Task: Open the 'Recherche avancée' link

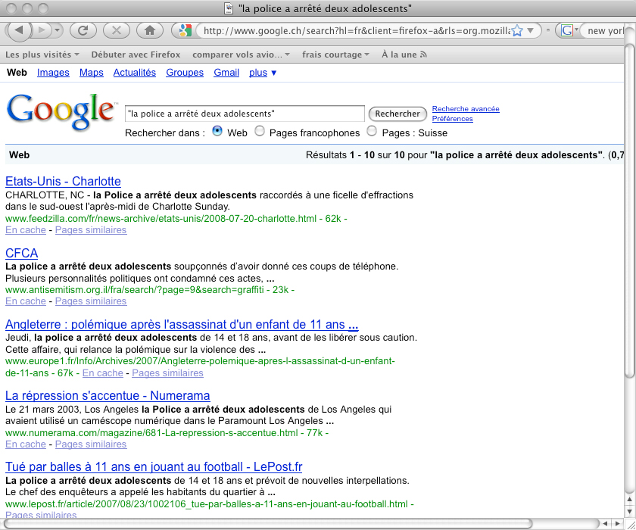Action: [466, 109]
